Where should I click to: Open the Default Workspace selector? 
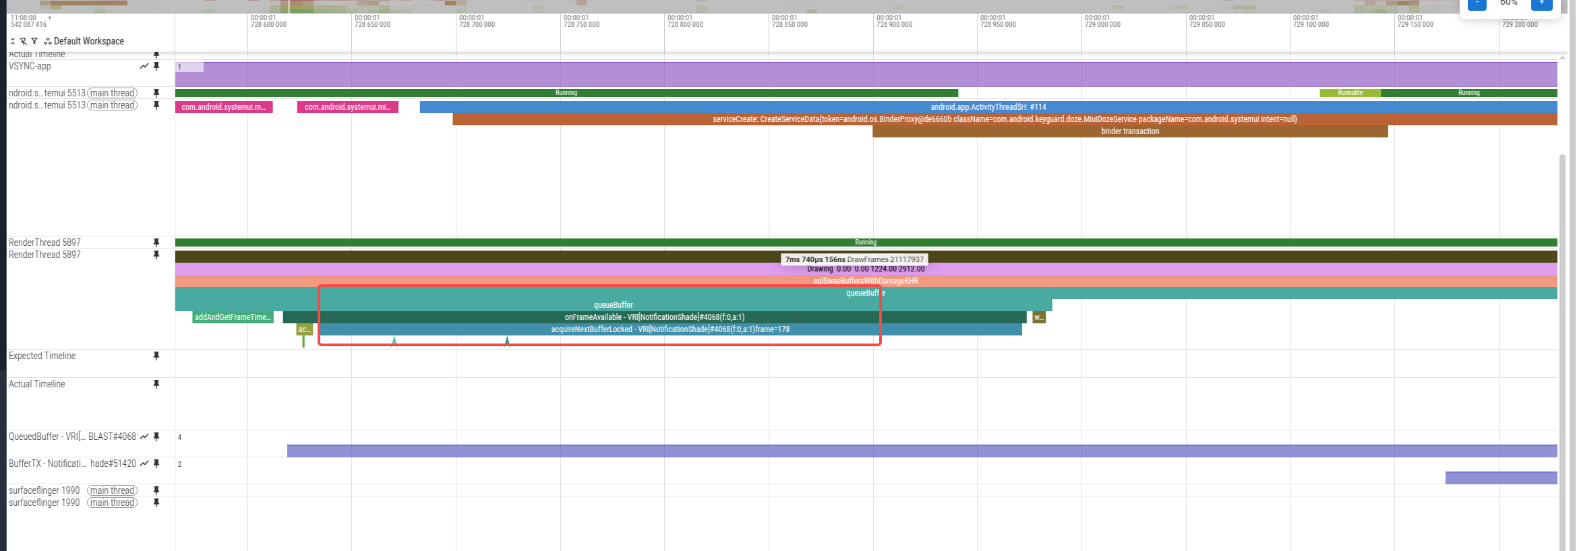84,41
